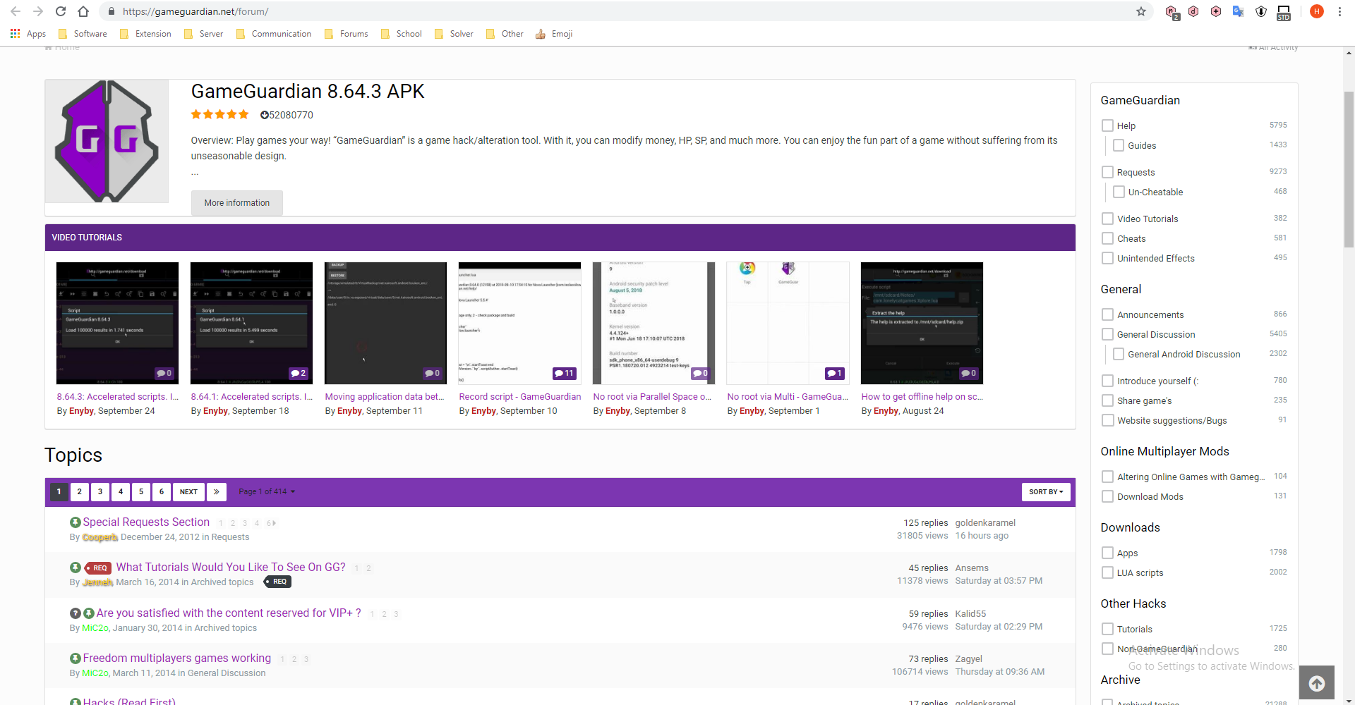Open the Chrome three-dot menu
The width and height of the screenshot is (1355, 705).
click(1340, 11)
